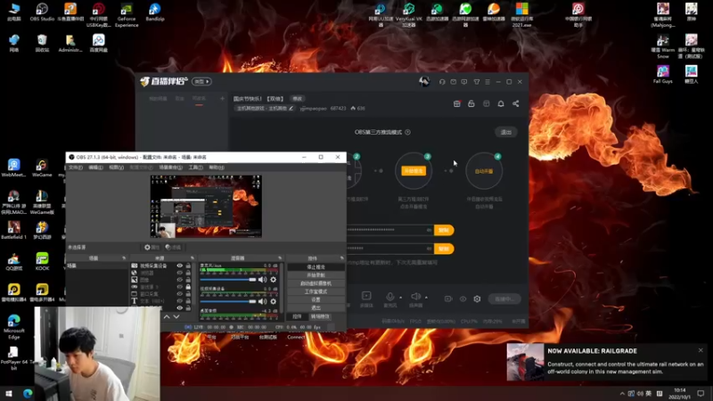The height and width of the screenshot is (401, 713).
Task: Click 开始录制 in OBS controls
Action: click(316, 275)
